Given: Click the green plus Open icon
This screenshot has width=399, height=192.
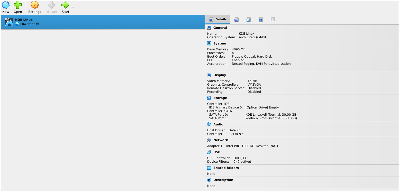Looking at the screenshot, I should [18, 5].
